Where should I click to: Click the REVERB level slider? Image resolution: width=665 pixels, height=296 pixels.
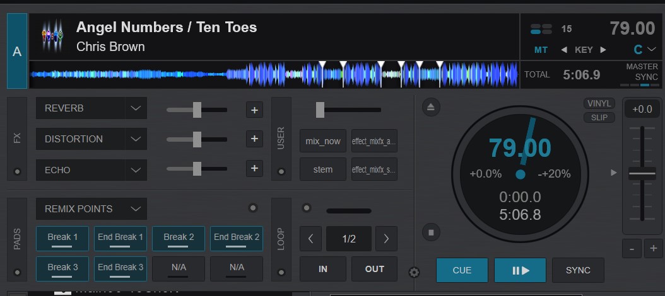197,110
